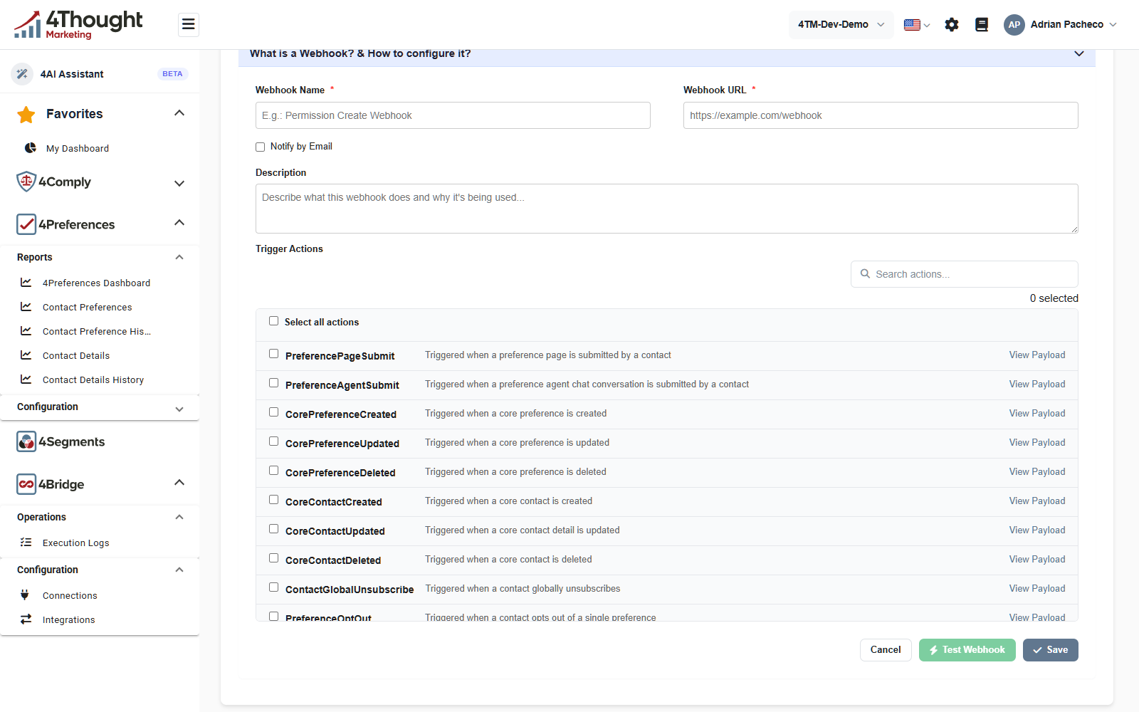Save the webhook

coord(1051,650)
